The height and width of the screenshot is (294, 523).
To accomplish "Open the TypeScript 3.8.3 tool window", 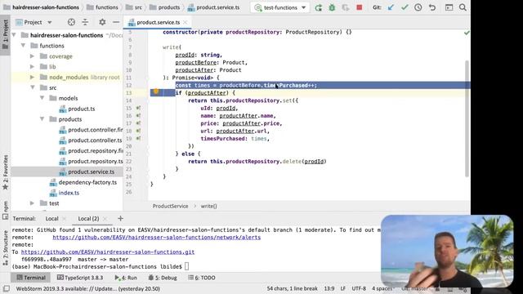I will pos(80,278).
